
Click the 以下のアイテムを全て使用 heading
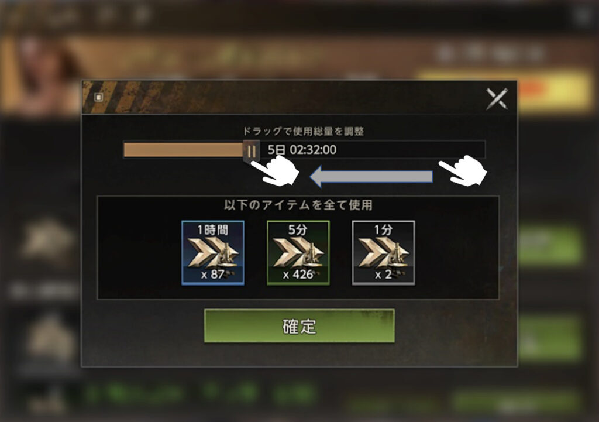pos(298,205)
